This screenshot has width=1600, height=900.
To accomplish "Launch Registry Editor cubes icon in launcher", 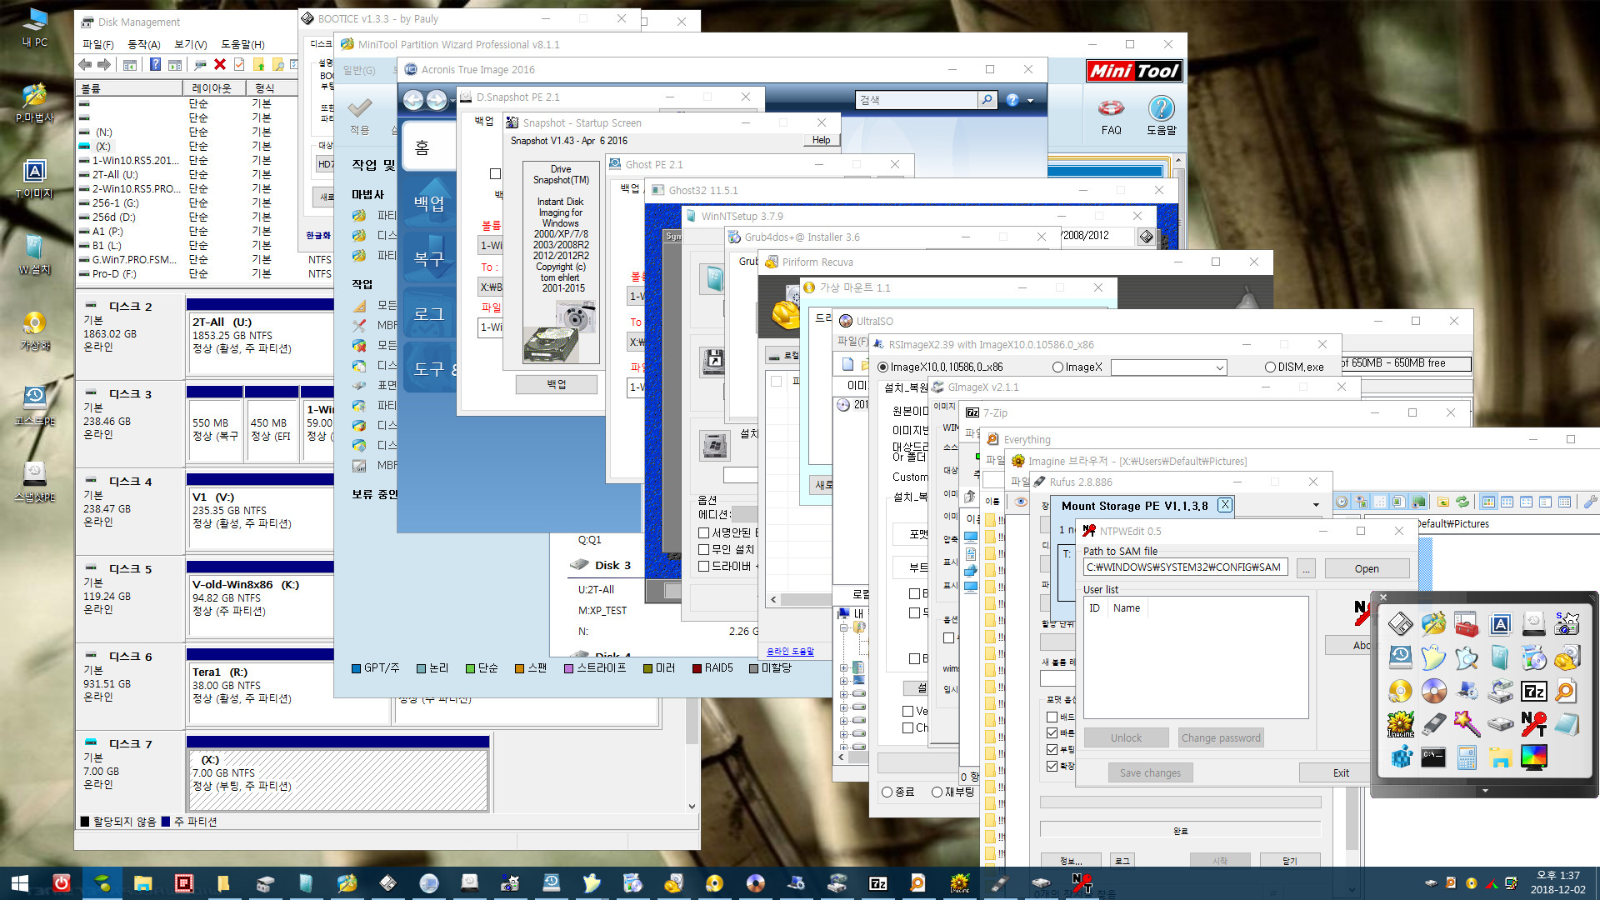I will tap(1400, 757).
